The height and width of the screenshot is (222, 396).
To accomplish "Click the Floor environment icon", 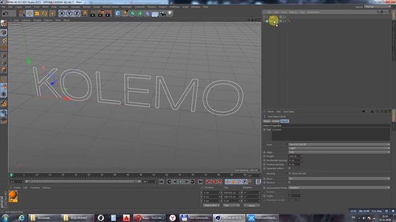I will (x=155, y=14).
